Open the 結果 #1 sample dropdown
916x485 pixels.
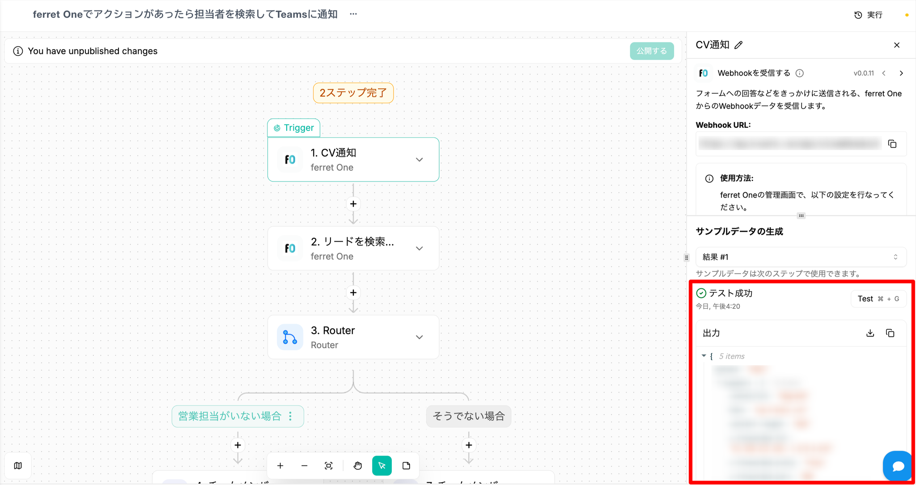pos(801,257)
